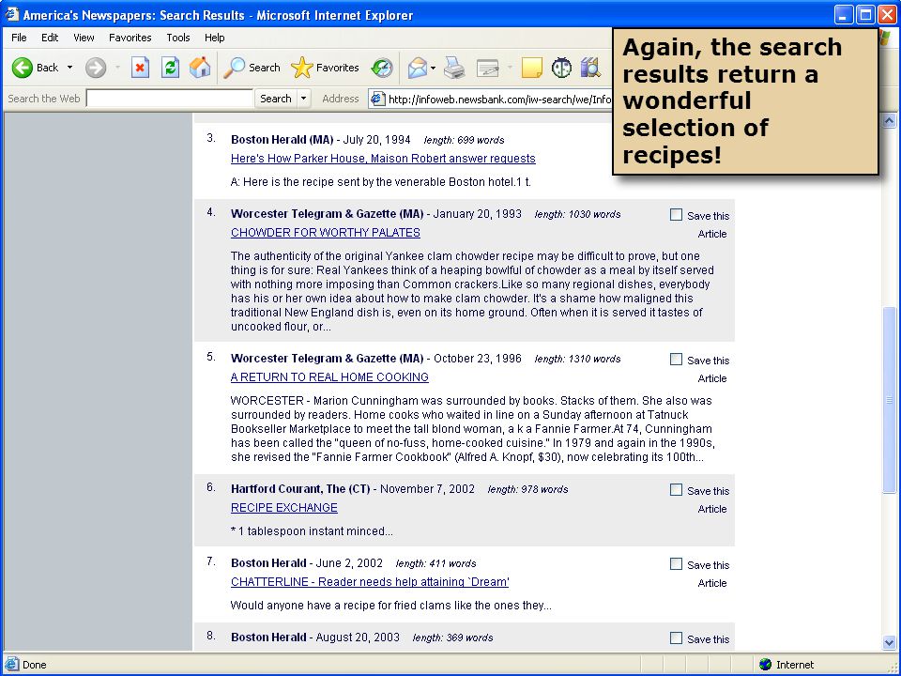
Task: Click the ladybug toolbar icon
Action: 561,68
